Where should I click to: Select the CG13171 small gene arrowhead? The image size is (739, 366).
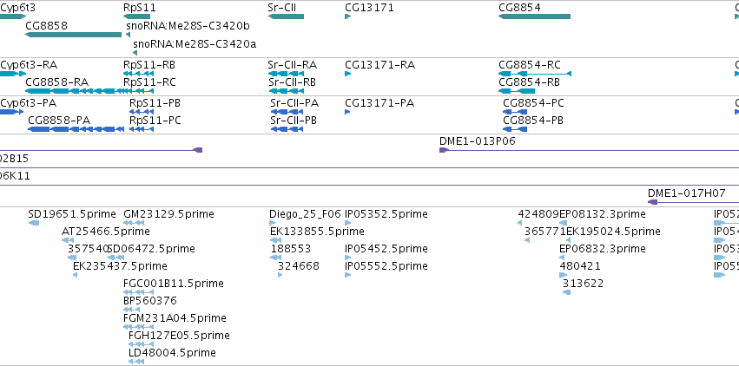pos(348,16)
